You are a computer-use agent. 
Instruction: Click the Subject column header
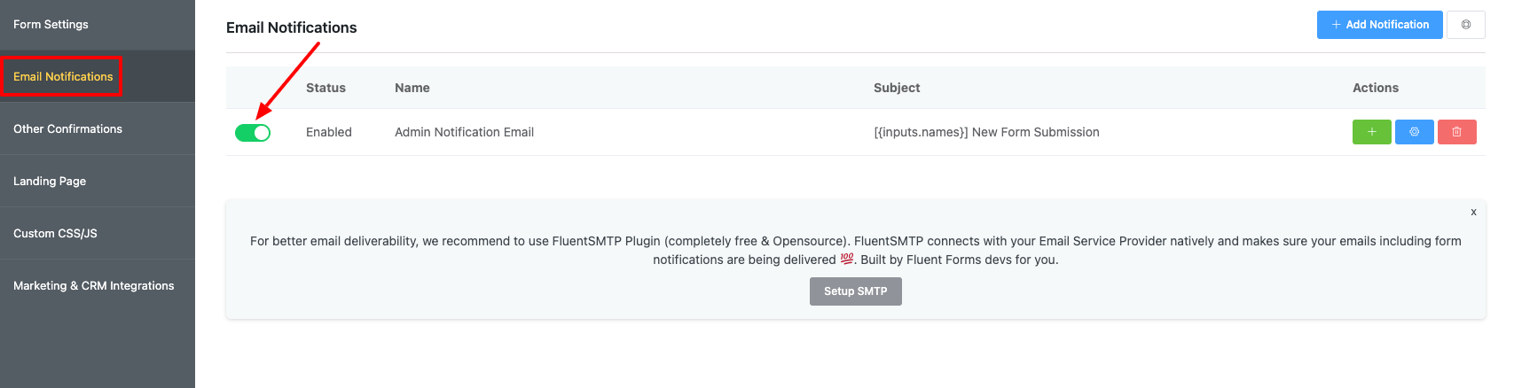(897, 88)
